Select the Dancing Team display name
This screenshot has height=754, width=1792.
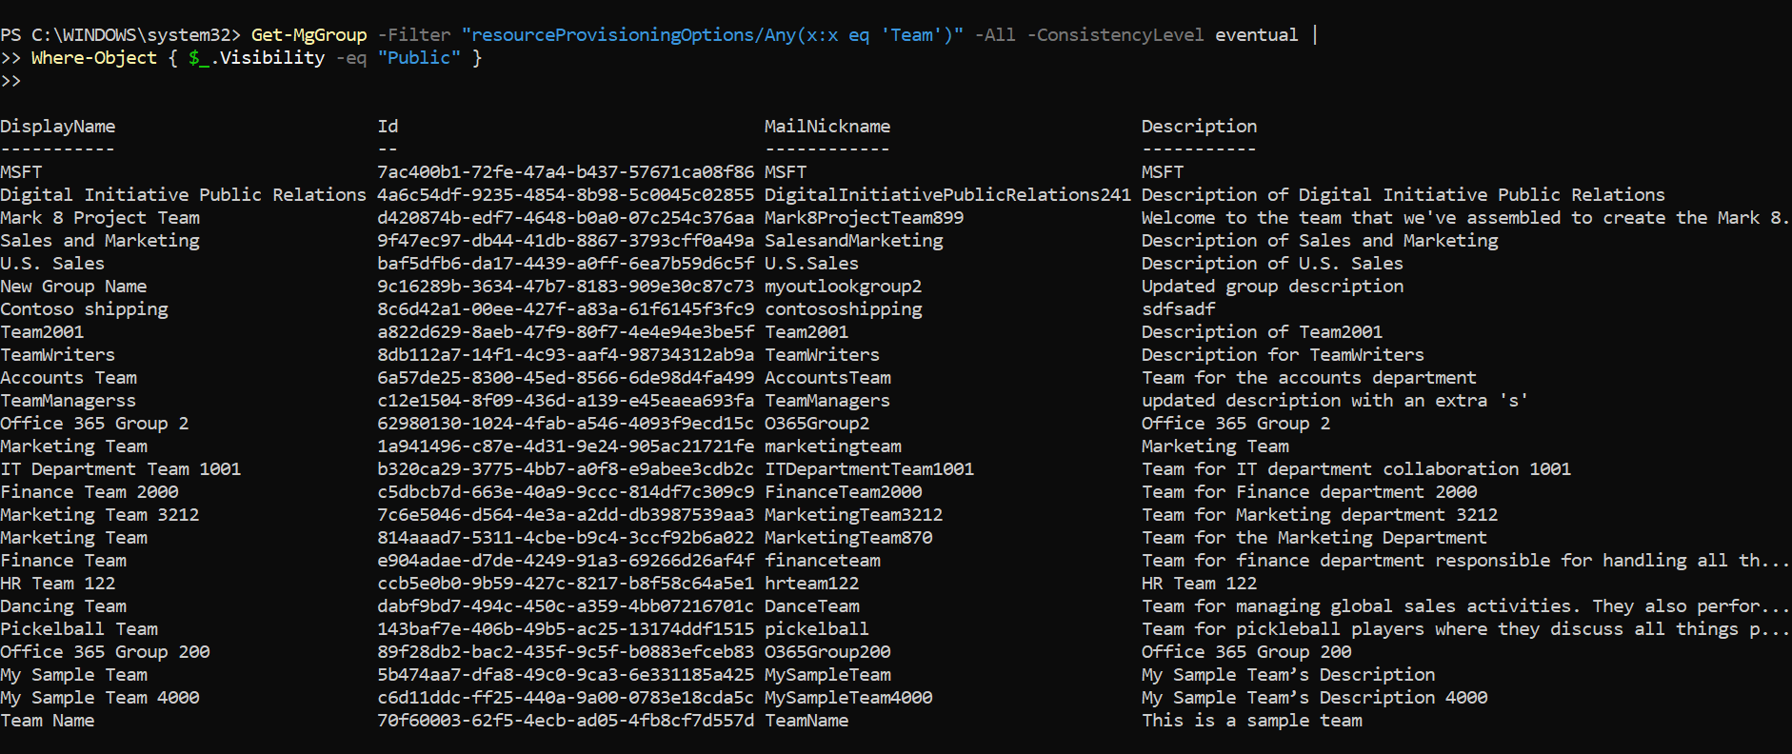[63, 606]
